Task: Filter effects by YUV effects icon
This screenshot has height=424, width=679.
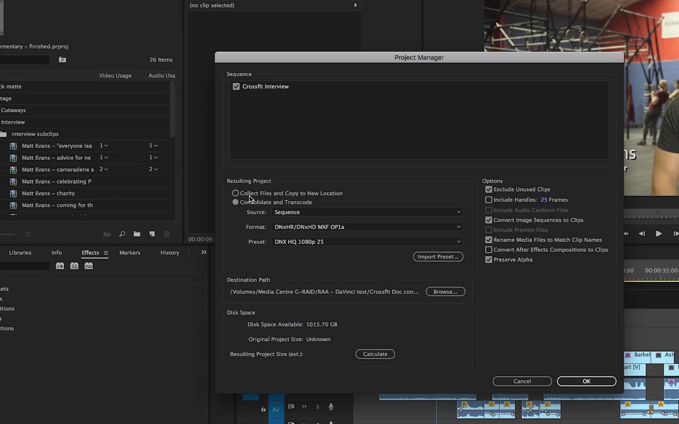Action: pyautogui.click(x=88, y=266)
